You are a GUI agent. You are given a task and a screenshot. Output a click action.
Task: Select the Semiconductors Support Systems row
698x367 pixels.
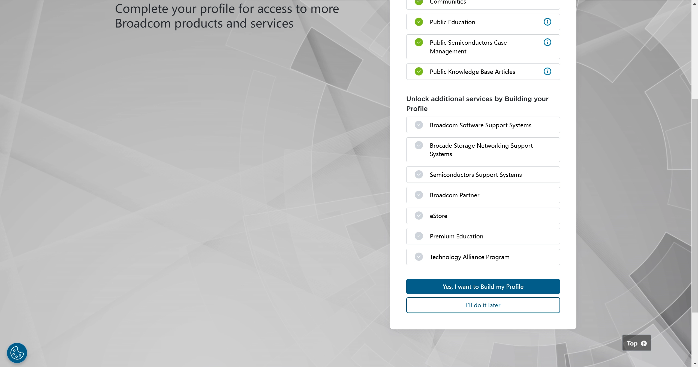click(483, 175)
